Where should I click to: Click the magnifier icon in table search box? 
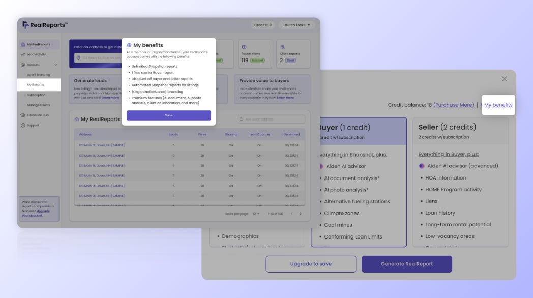[x=241, y=120]
